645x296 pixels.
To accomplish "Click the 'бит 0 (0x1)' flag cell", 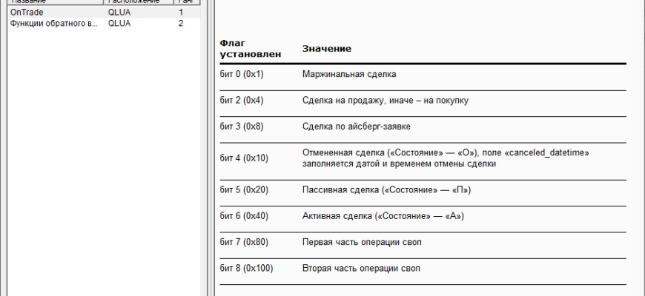I will pyautogui.click(x=242, y=74).
